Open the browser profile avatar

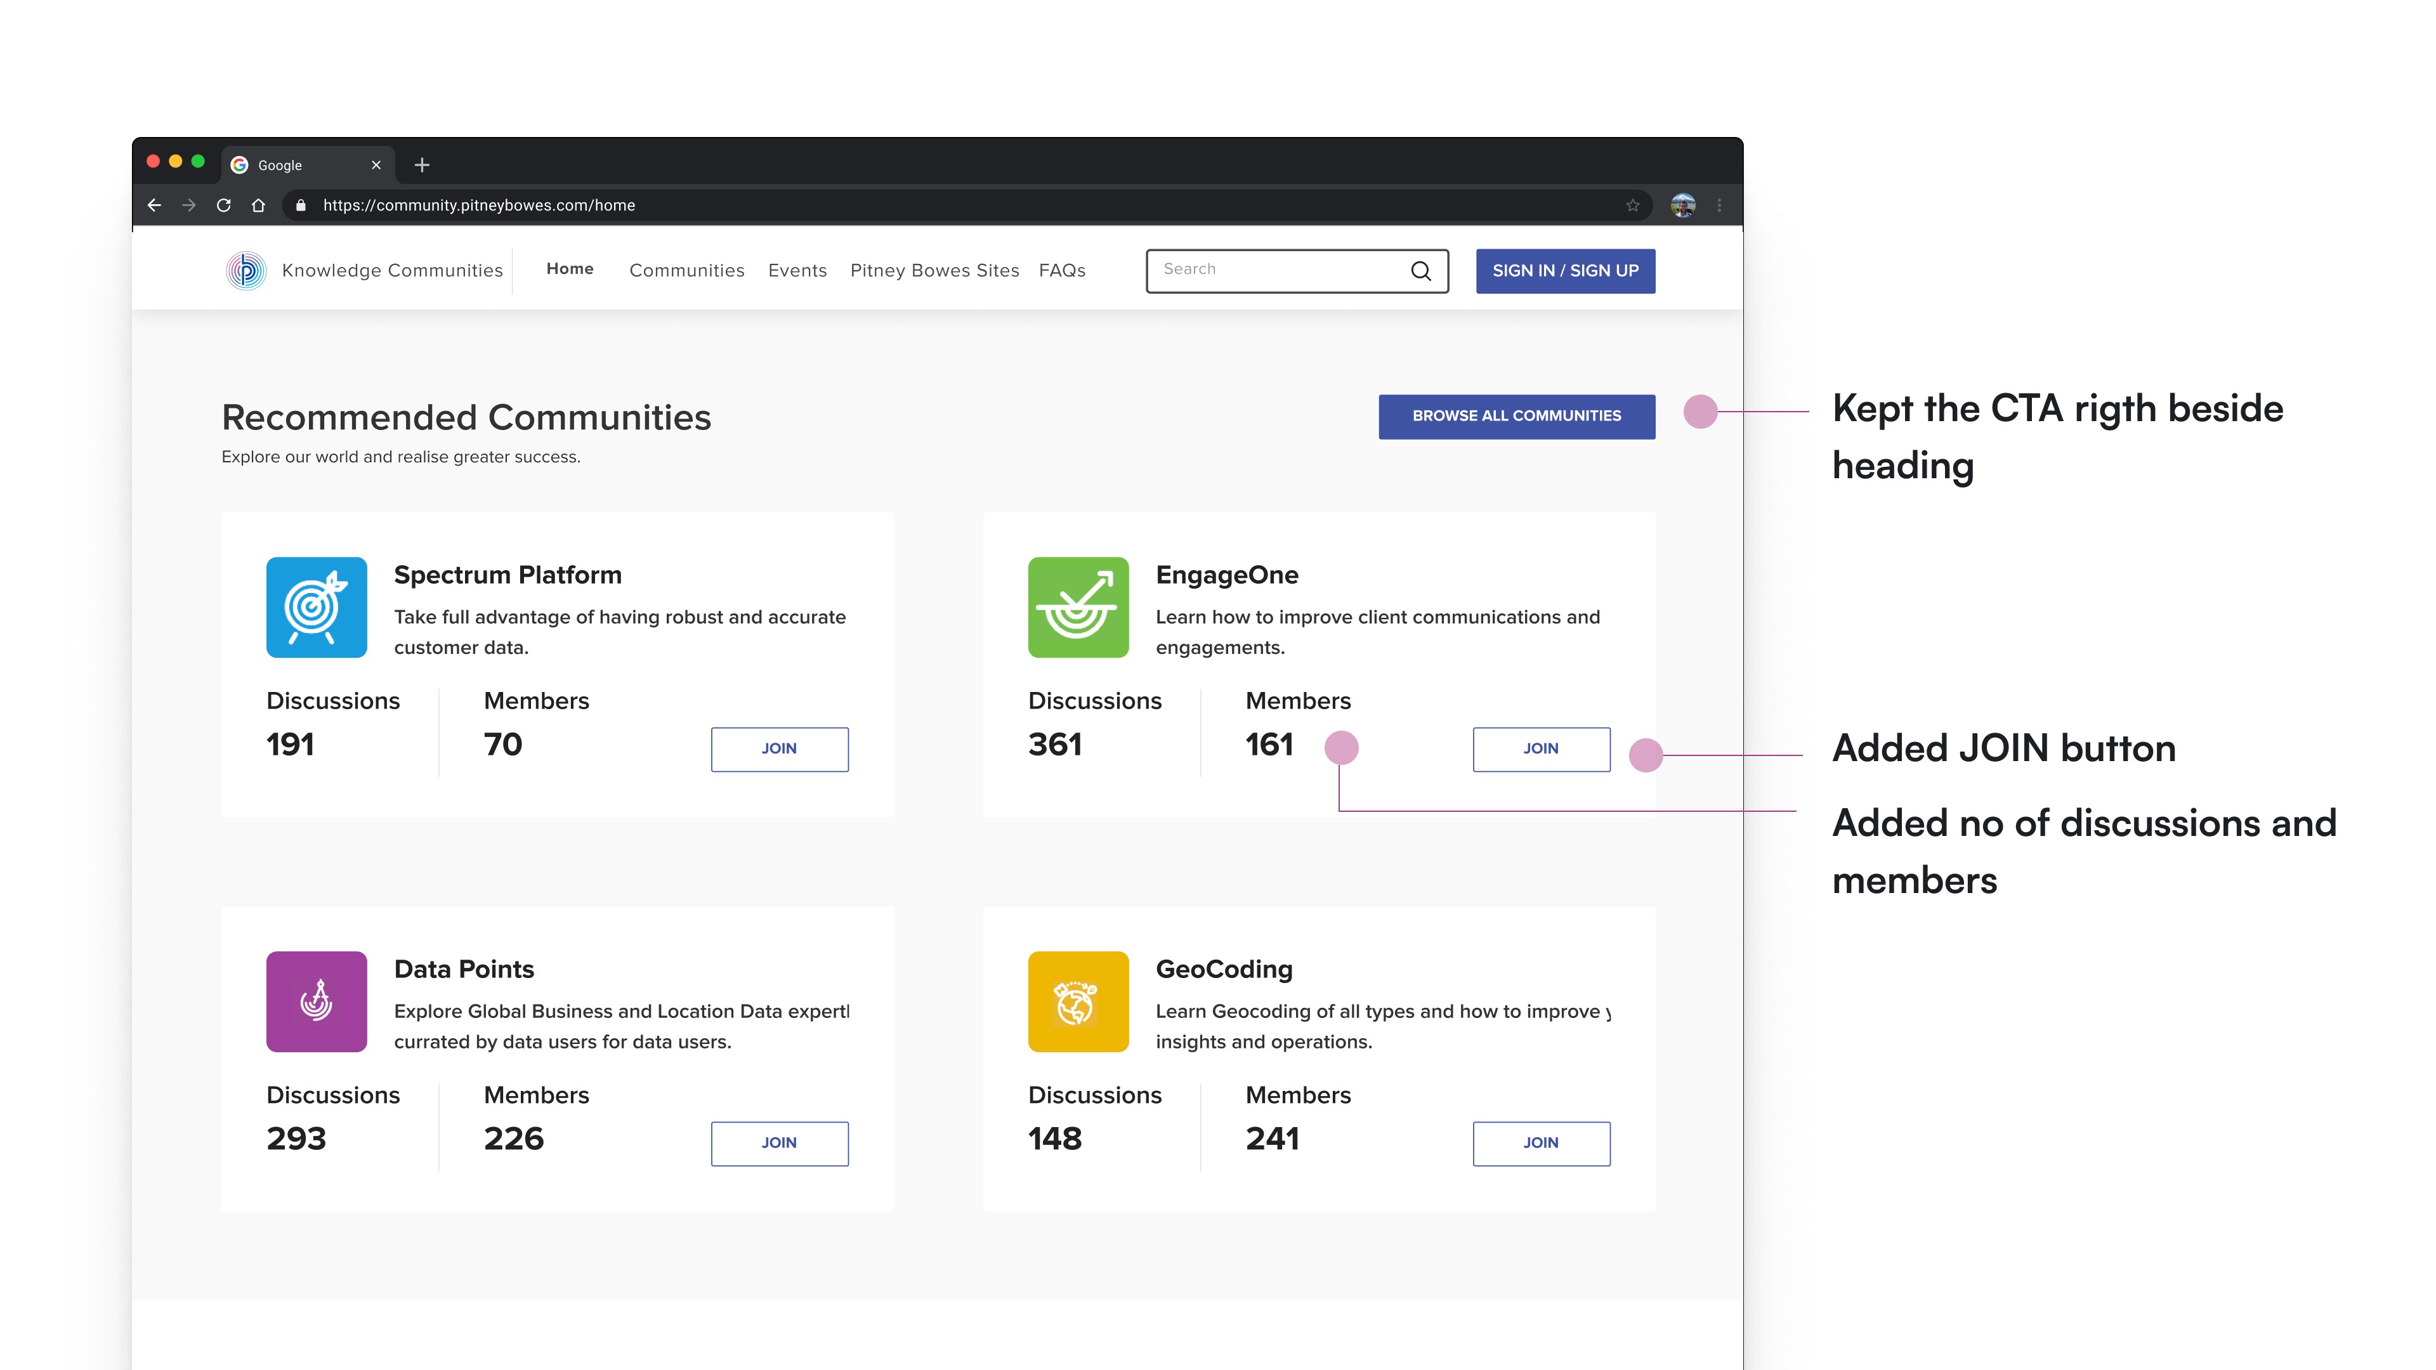pyautogui.click(x=1682, y=205)
